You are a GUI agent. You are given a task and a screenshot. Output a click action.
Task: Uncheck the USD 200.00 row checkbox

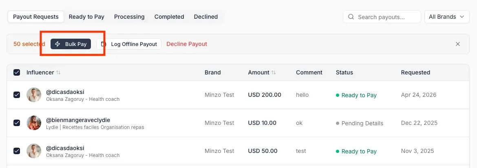pos(17,95)
